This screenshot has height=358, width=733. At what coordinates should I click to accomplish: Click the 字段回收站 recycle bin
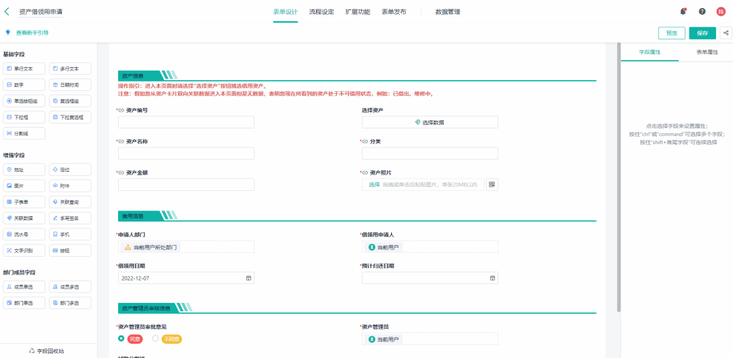pos(47,351)
